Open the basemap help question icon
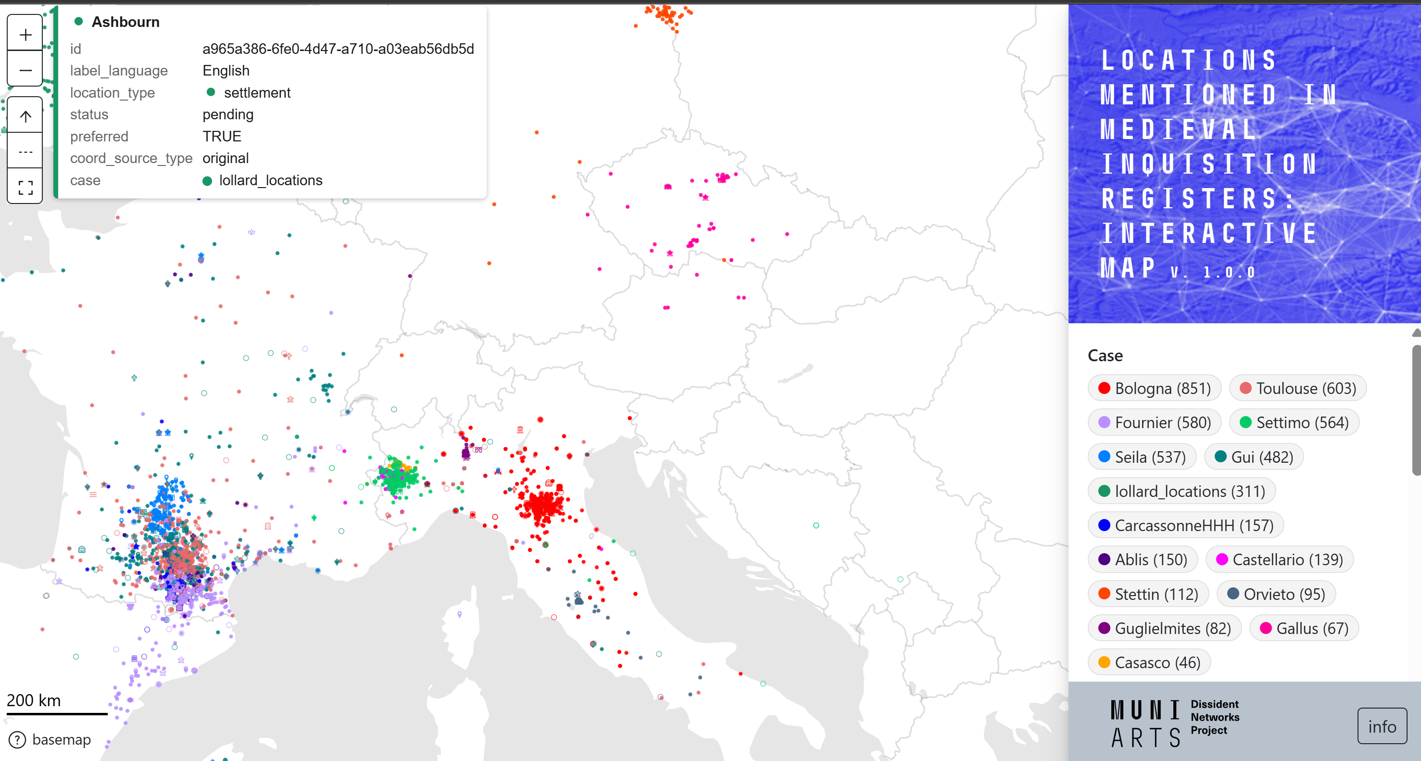 (18, 739)
